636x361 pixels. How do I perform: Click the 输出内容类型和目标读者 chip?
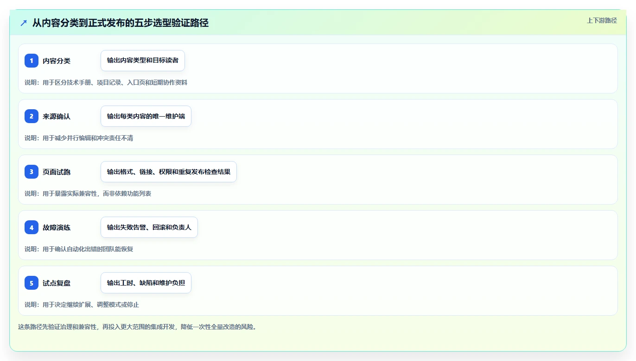pyautogui.click(x=143, y=61)
